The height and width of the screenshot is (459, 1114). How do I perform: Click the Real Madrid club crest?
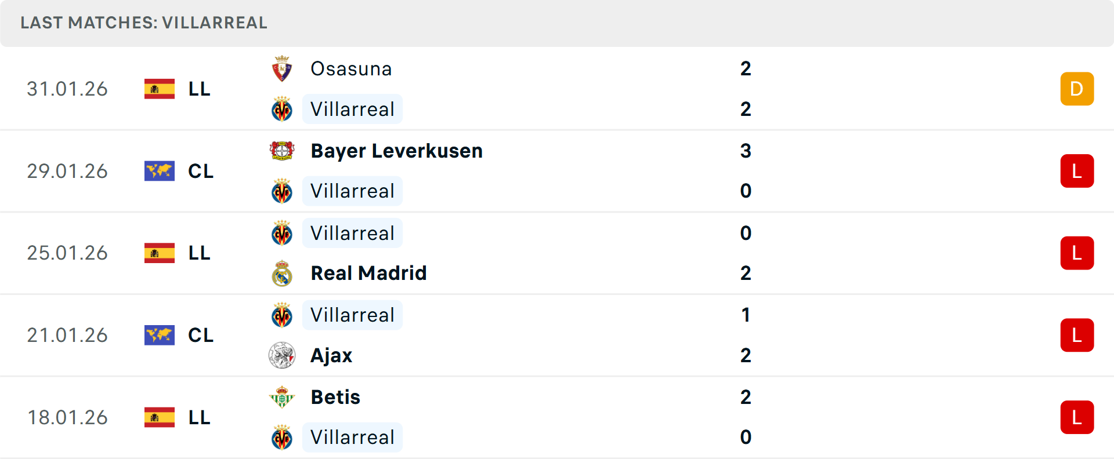[x=282, y=273]
